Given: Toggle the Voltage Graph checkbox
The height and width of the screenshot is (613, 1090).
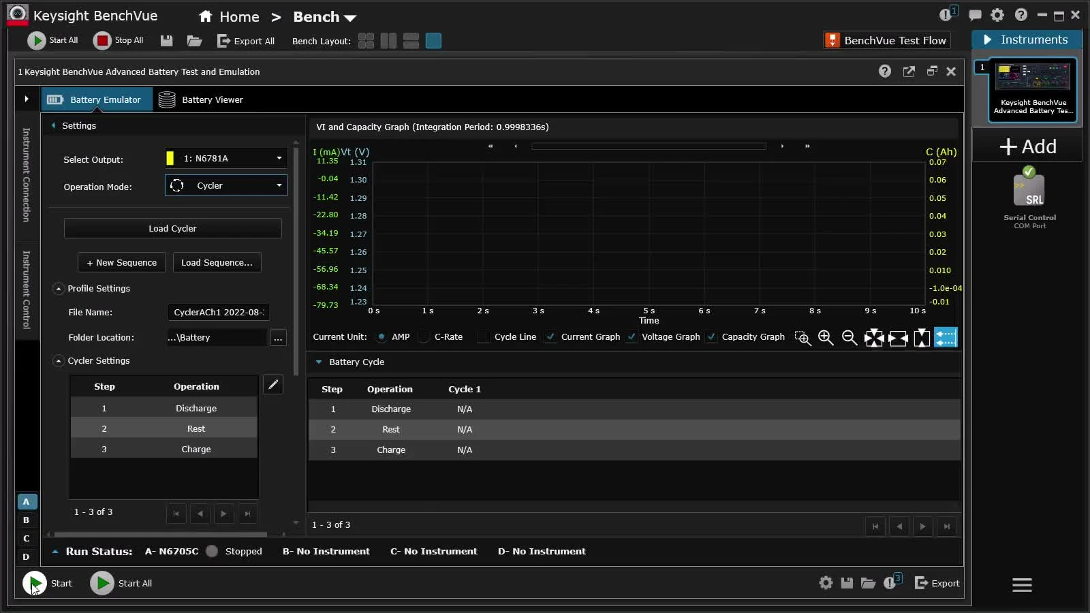Looking at the screenshot, I should tap(632, 337).
